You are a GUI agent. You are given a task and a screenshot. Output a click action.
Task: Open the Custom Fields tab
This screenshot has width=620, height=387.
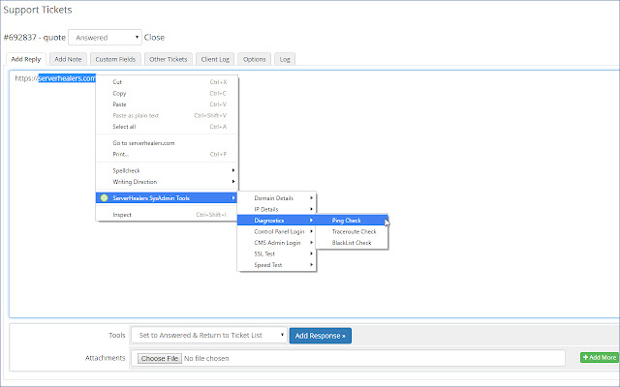(x=115, y=59)
